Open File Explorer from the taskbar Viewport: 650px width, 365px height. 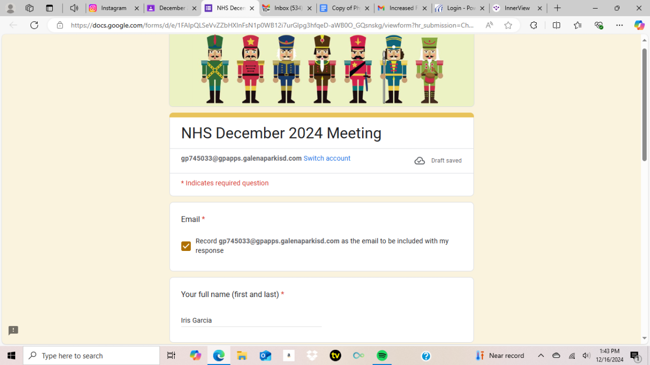point(242,356)
